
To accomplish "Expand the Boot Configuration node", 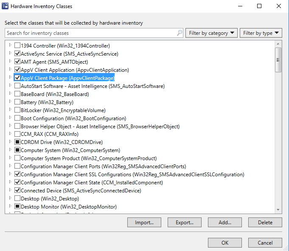I will [10, 117].
